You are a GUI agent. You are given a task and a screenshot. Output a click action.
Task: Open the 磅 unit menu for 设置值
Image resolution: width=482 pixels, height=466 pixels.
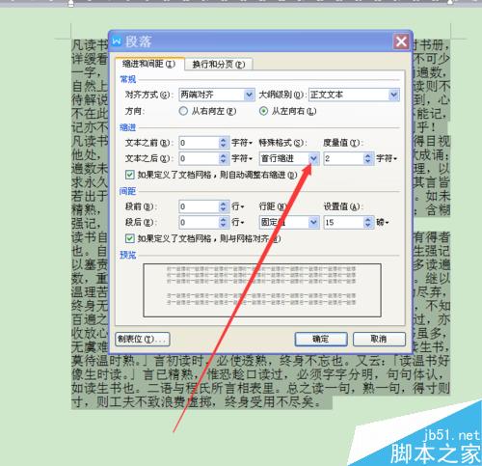tap(383, 222)
